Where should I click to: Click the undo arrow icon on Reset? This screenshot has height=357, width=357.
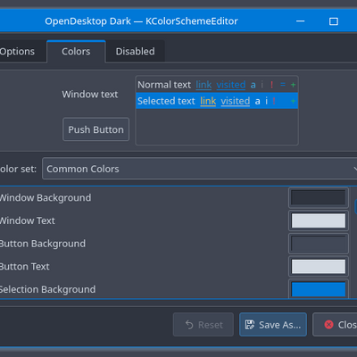[x=189, y=325]
